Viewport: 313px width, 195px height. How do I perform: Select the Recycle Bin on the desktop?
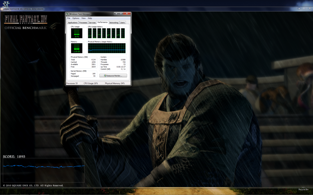(x=304, y=190)
